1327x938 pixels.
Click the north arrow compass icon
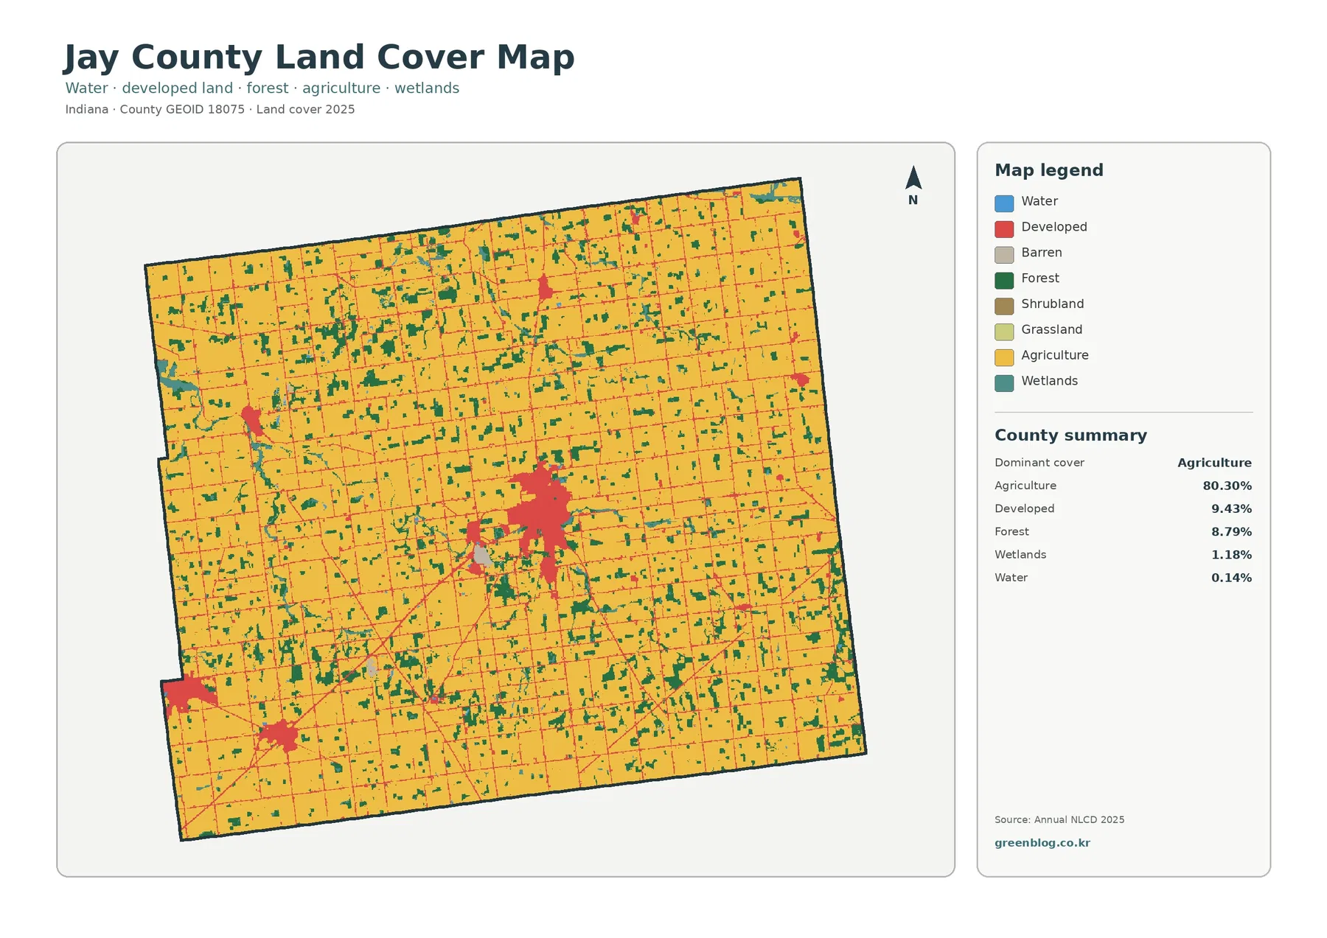tap(913, 185)
